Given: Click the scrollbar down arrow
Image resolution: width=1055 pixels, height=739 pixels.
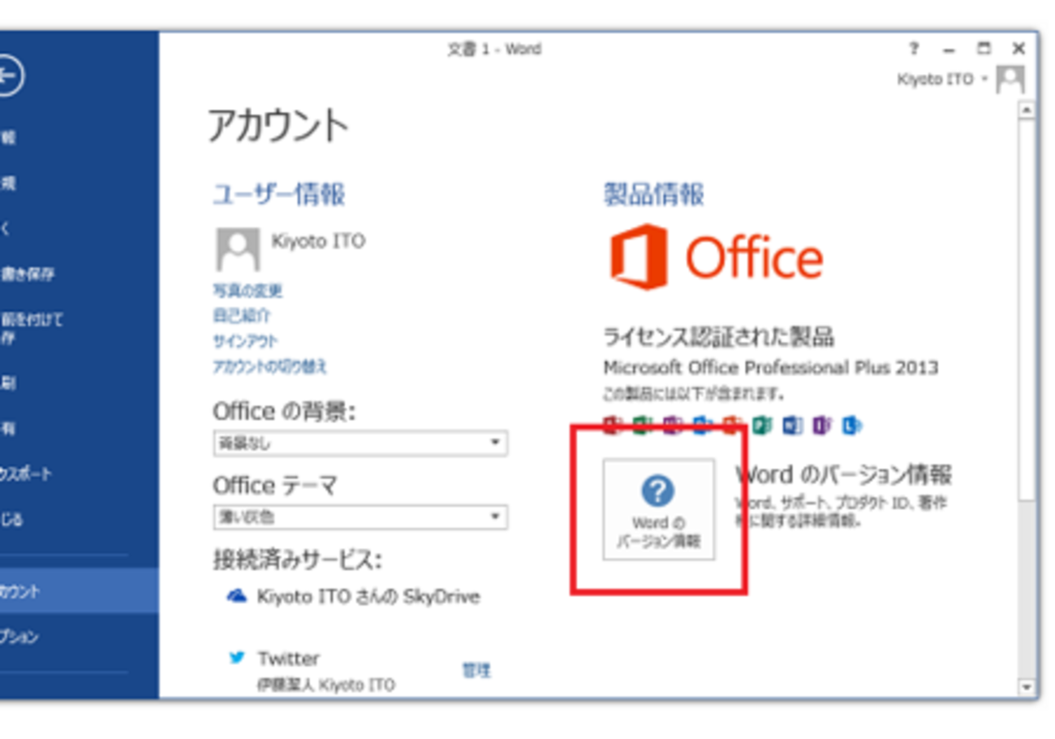Looking at the screenshot, I should pos(1027,687).
